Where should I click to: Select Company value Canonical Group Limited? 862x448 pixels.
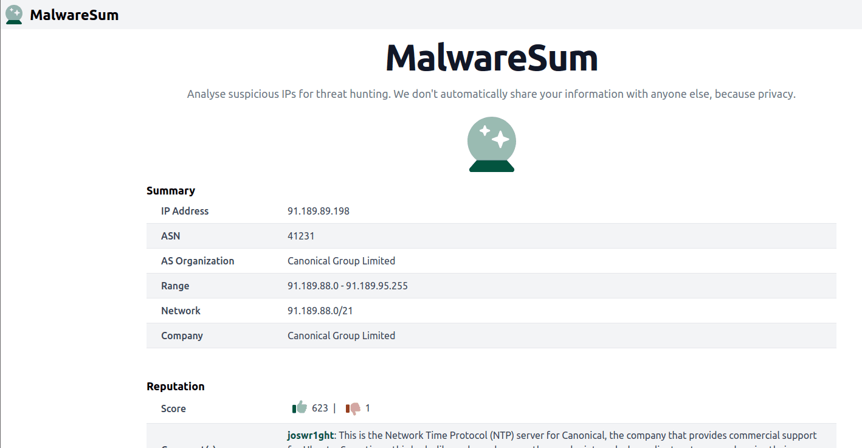[x=342, y=336]
